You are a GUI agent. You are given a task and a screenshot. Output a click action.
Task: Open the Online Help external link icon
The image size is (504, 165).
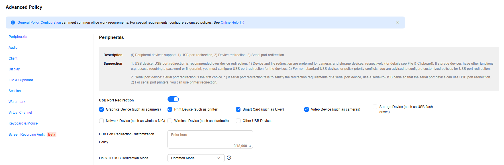click(x=242, y=23)
